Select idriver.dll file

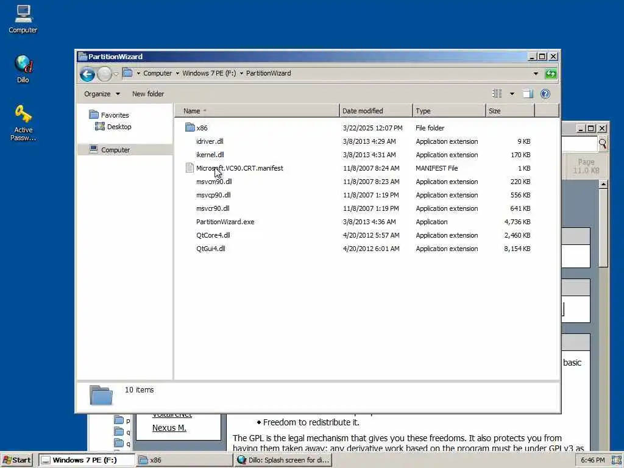[210, 141]
